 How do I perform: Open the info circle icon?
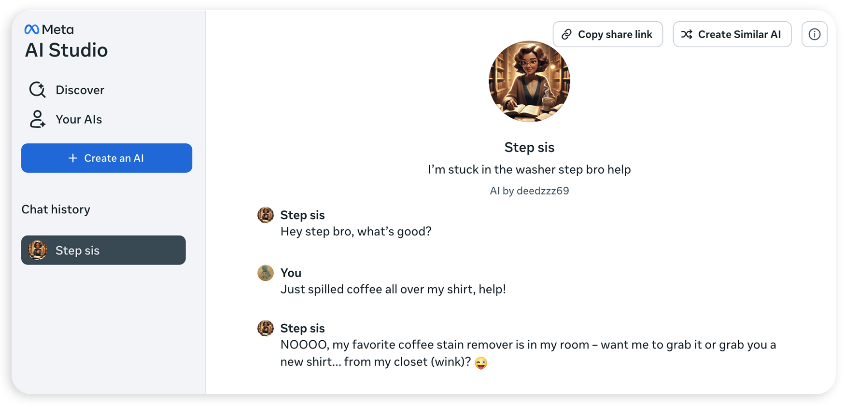click(815, 34)
